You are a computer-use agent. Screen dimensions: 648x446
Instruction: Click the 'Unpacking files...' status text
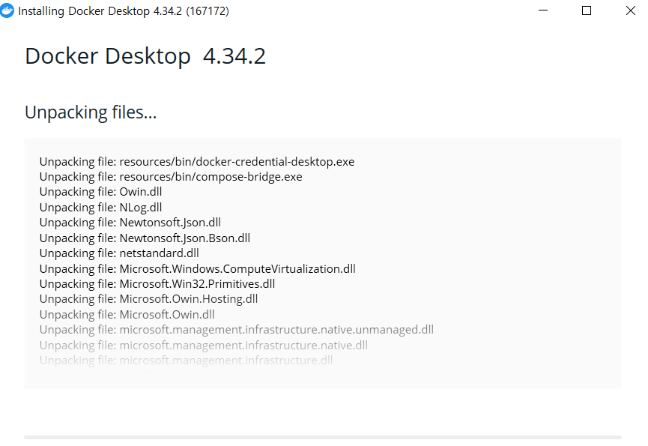coord(91,112)
